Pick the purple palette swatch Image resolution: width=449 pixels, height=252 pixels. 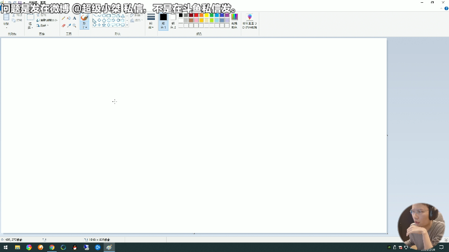pos(227,15)
